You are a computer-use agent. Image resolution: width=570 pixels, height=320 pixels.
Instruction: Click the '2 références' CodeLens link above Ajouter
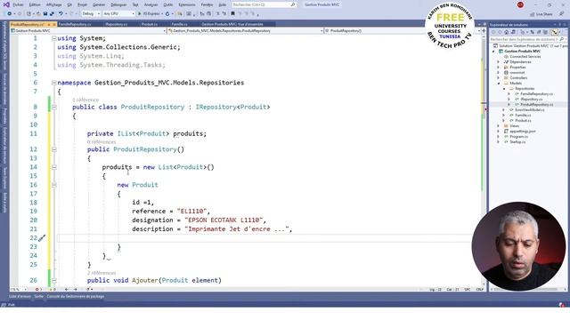102,273
